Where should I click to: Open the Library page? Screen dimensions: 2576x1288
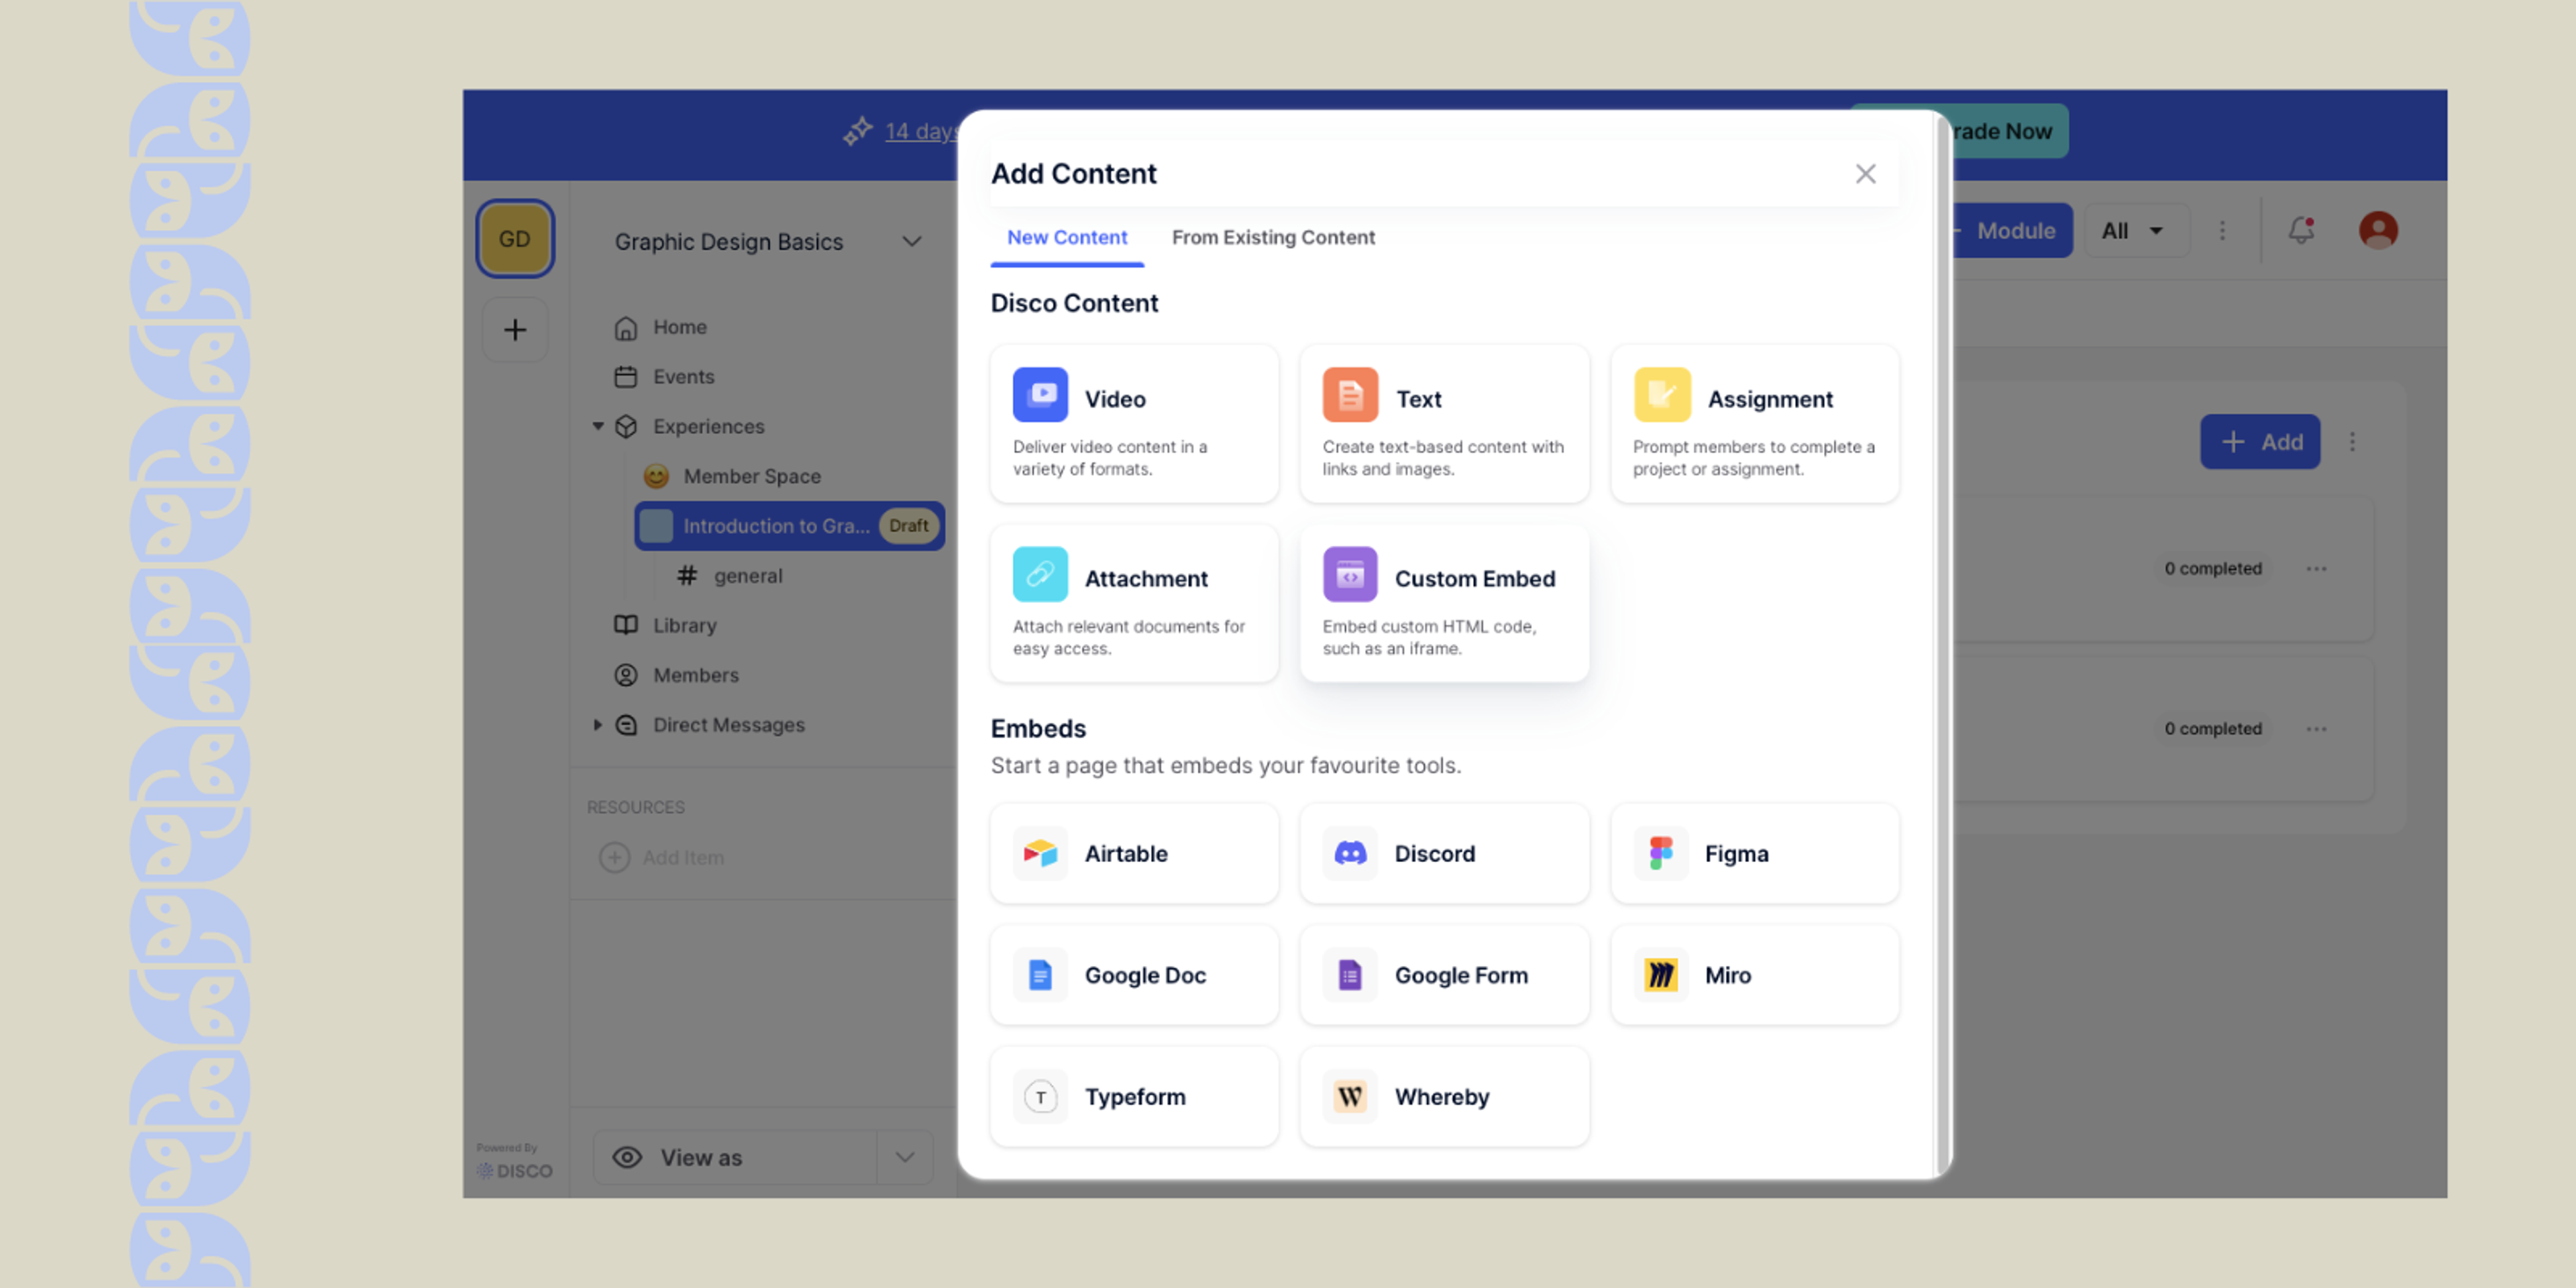click(x=665, y=625)
